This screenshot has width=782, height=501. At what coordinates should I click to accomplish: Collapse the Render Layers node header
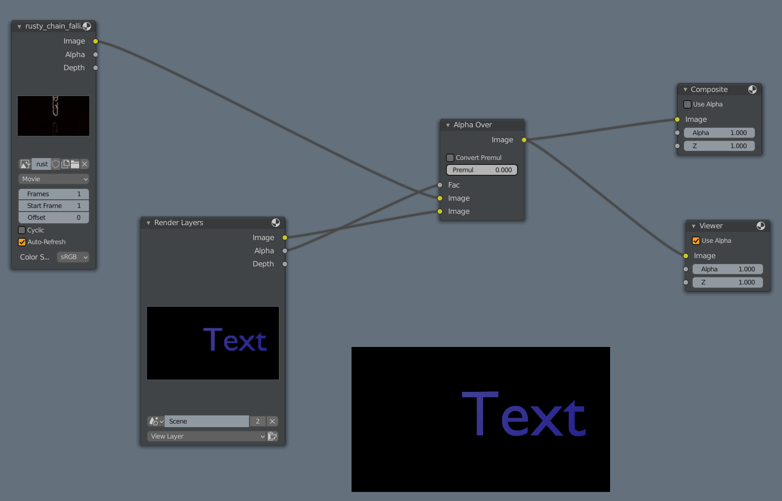(x=148, y=222)
